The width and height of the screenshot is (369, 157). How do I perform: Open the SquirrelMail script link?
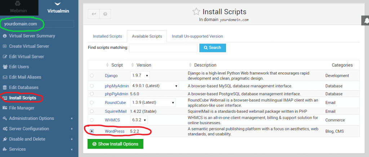(x=116, y=111)
